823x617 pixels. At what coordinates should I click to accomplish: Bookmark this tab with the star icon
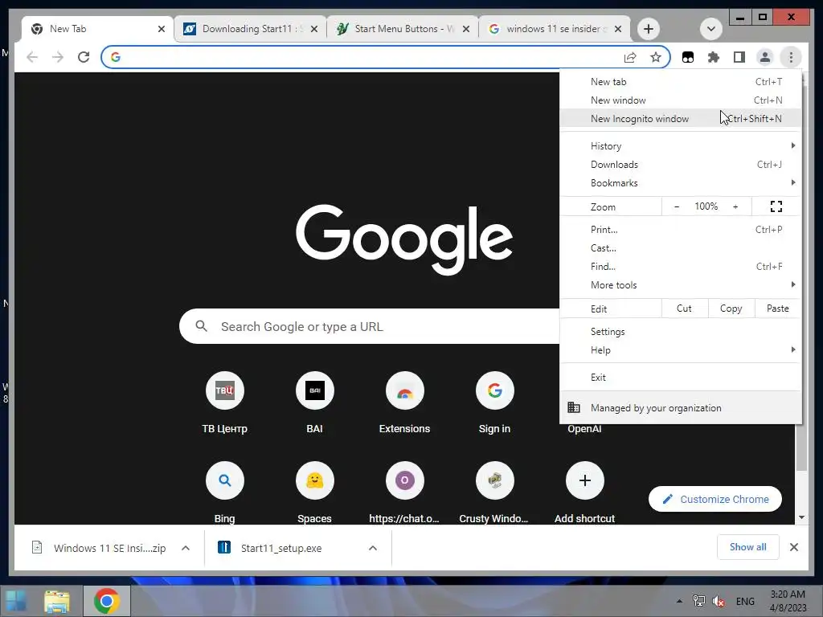click(656, 57)
